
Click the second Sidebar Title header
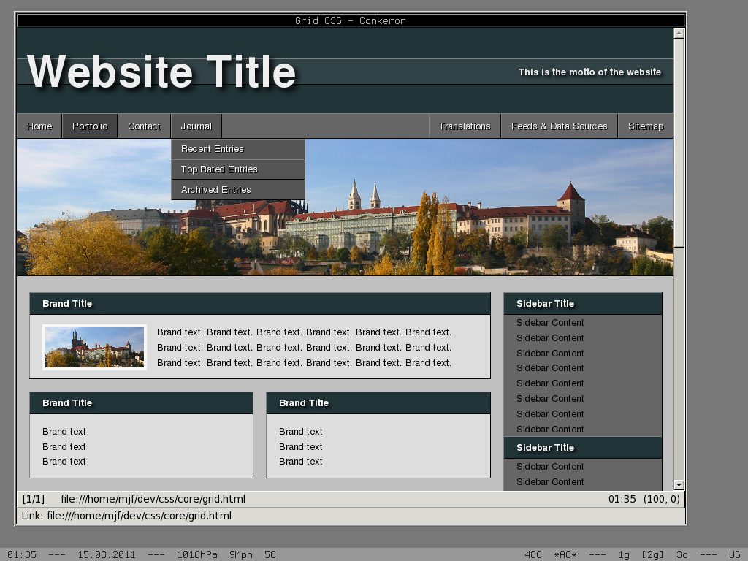tap(545, 448)
